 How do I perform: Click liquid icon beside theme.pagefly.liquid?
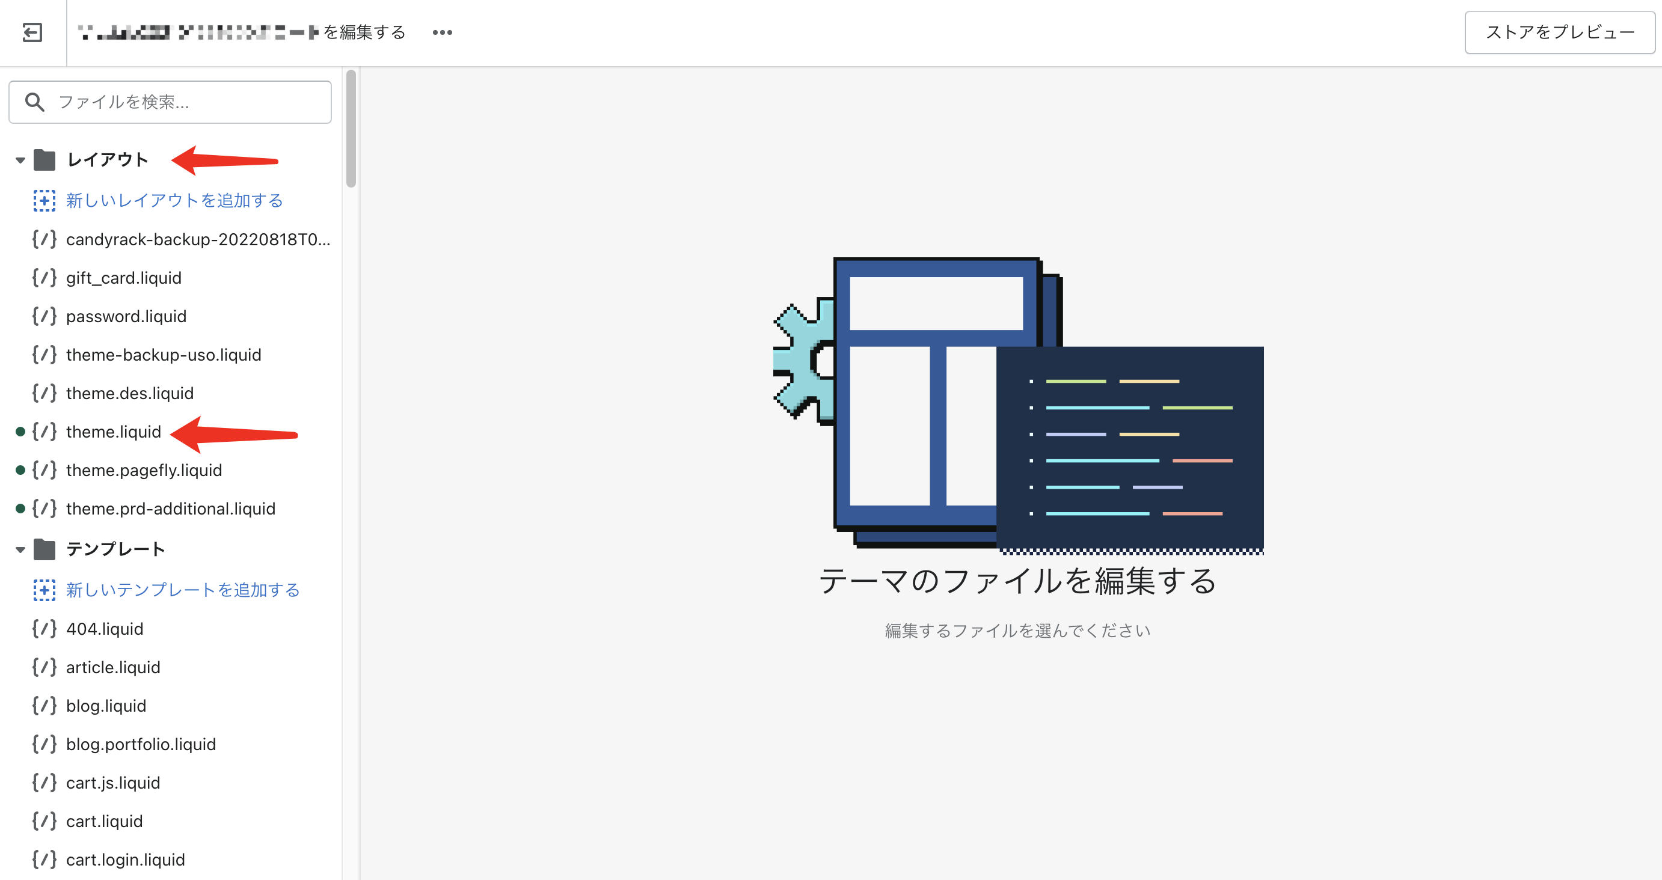(x=44, y=470)
